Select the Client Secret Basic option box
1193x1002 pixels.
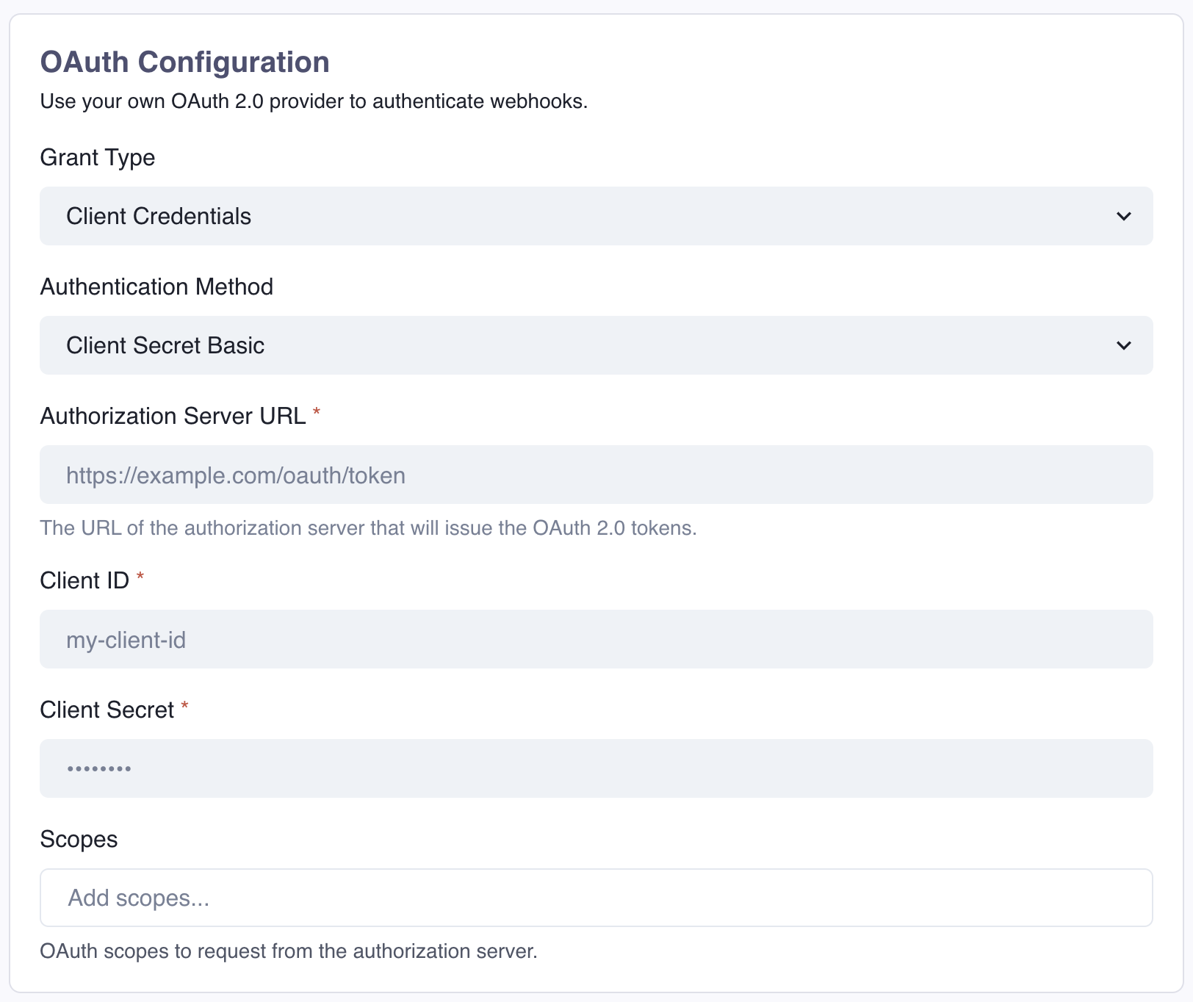596,345
